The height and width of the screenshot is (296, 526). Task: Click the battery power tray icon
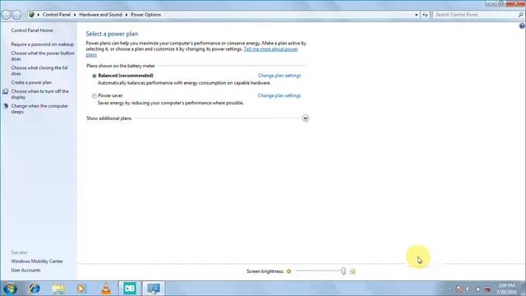point(478,289)
